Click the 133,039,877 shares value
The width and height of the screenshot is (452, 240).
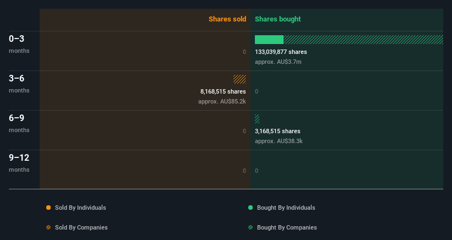tap(281, 52)
